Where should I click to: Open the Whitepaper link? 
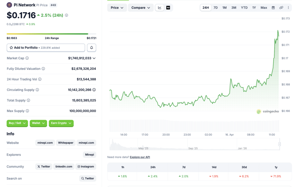[x=66, y=143]
